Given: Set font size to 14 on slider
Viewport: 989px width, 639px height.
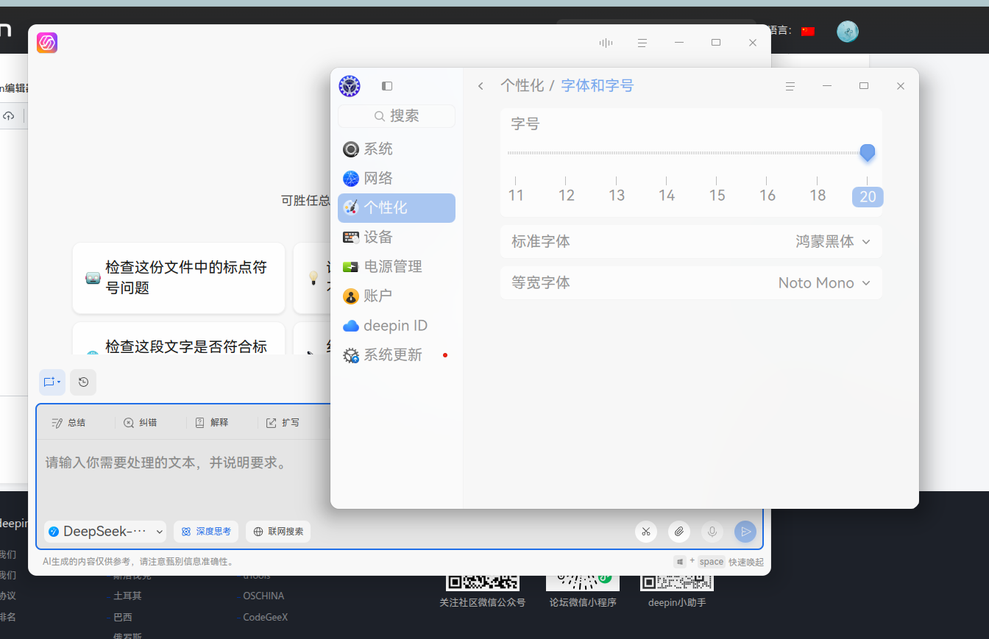Looking at the screenshot, I should click(667, 195).
